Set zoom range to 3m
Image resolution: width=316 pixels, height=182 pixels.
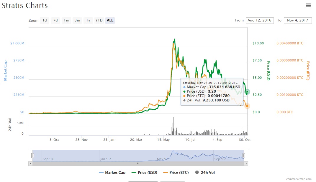tap(77, 20)
